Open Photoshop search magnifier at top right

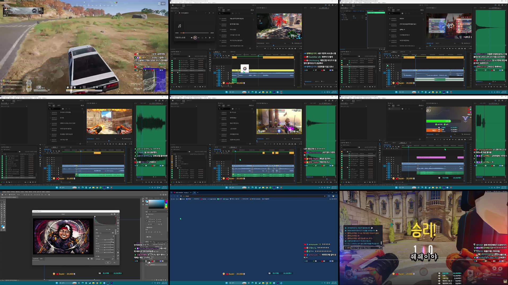coord(161,195)
